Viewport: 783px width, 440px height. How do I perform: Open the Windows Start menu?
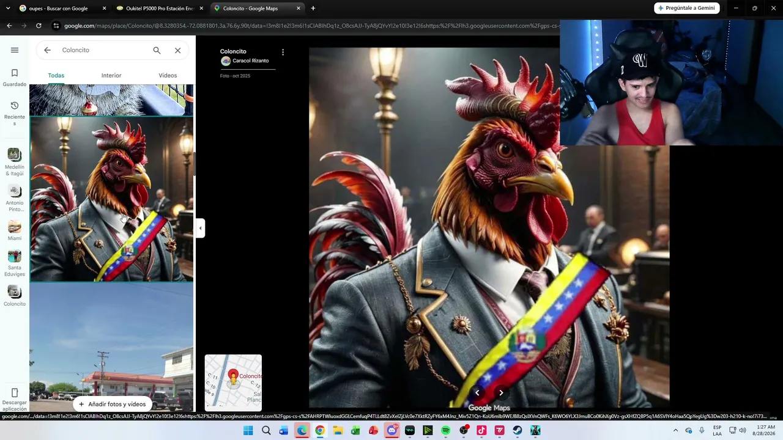pyautogui.click(x=248, y=430)
